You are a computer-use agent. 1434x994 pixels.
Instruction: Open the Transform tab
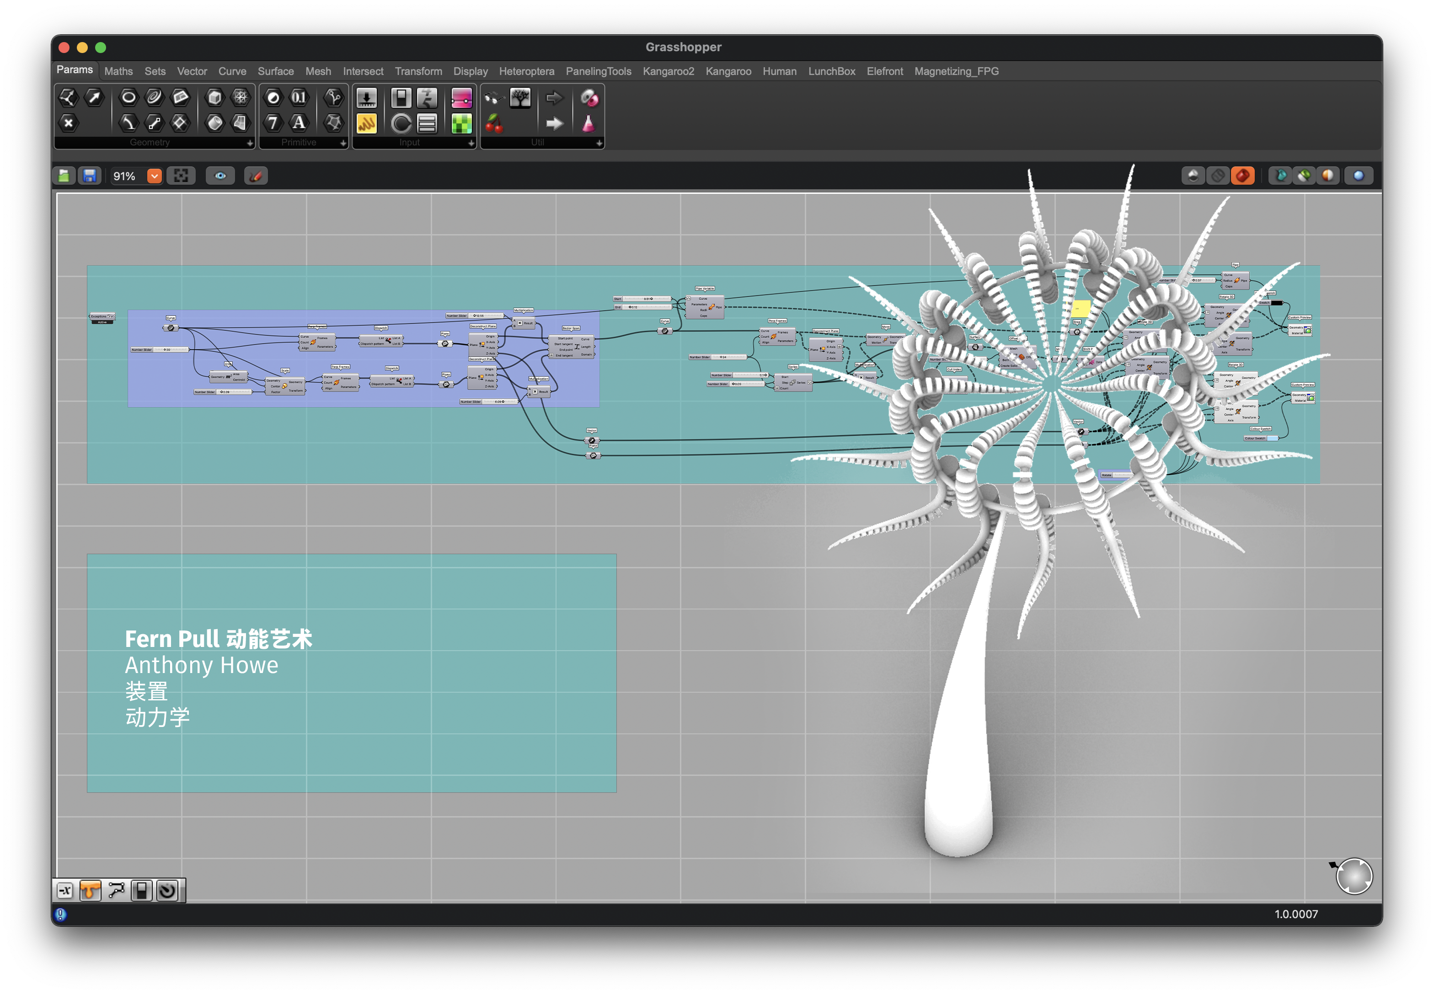click(418, 72)
